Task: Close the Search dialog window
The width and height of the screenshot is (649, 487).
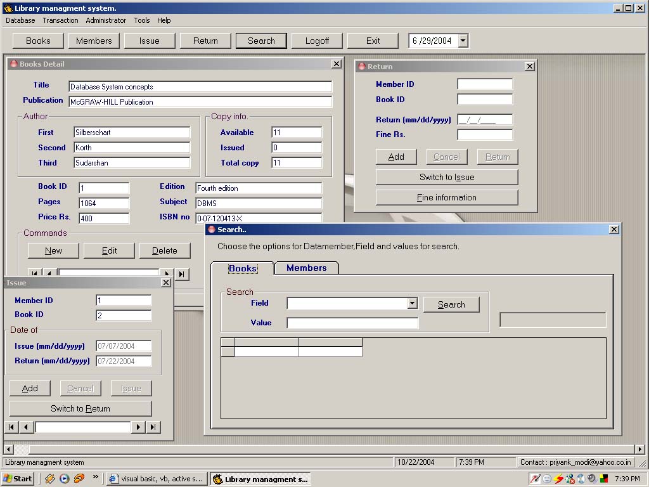Action: coord(614,230)
